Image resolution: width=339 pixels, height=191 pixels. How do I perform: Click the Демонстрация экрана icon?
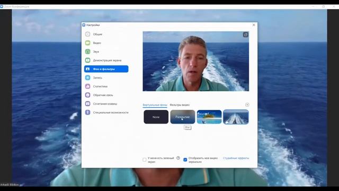click(87, 60)
